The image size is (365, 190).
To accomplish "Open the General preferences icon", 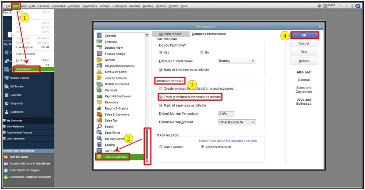I will 99,60.
